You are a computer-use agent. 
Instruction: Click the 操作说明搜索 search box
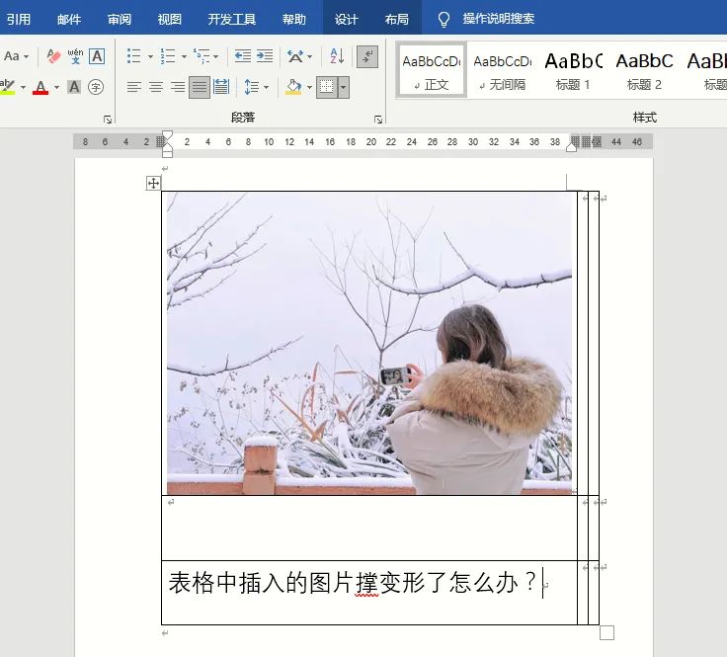click(499, 19)
